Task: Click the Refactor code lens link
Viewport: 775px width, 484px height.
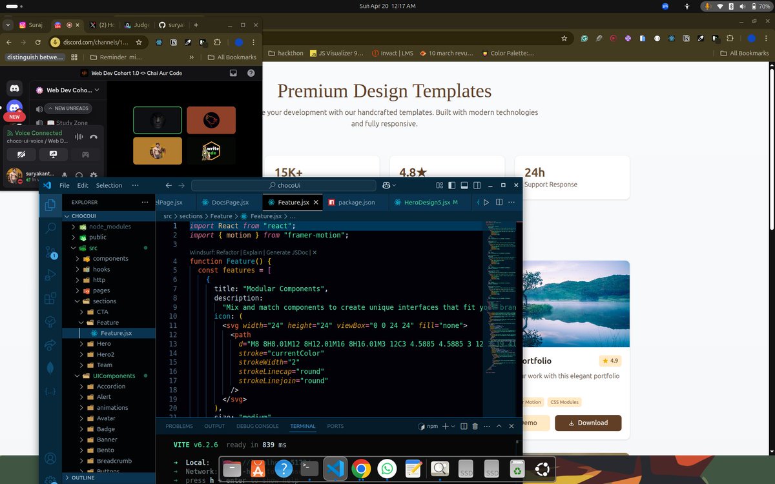Action: click(x=227, y=252)
